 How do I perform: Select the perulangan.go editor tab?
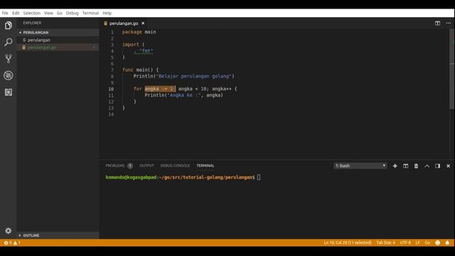124,23
